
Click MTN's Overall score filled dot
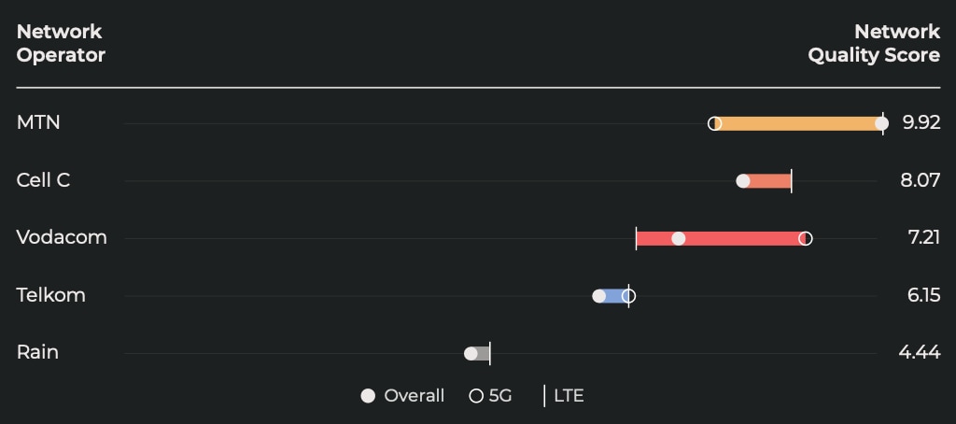tap(881, 123)
